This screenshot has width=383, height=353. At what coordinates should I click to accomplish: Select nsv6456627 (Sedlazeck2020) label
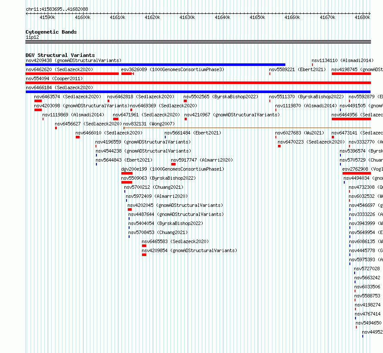coord(88,124)
